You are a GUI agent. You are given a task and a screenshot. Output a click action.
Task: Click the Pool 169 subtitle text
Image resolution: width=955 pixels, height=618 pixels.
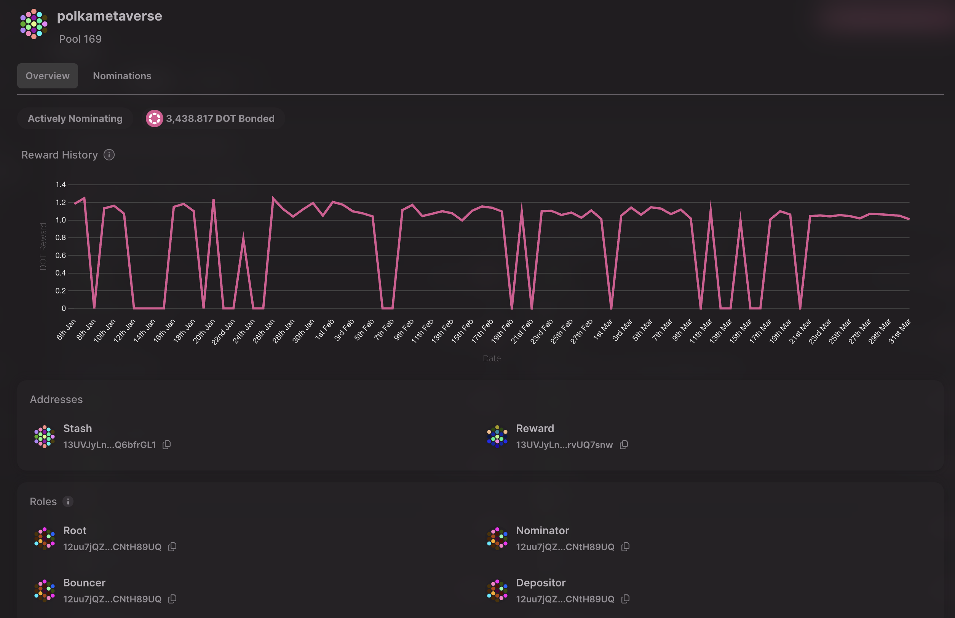tap(80, 39)
